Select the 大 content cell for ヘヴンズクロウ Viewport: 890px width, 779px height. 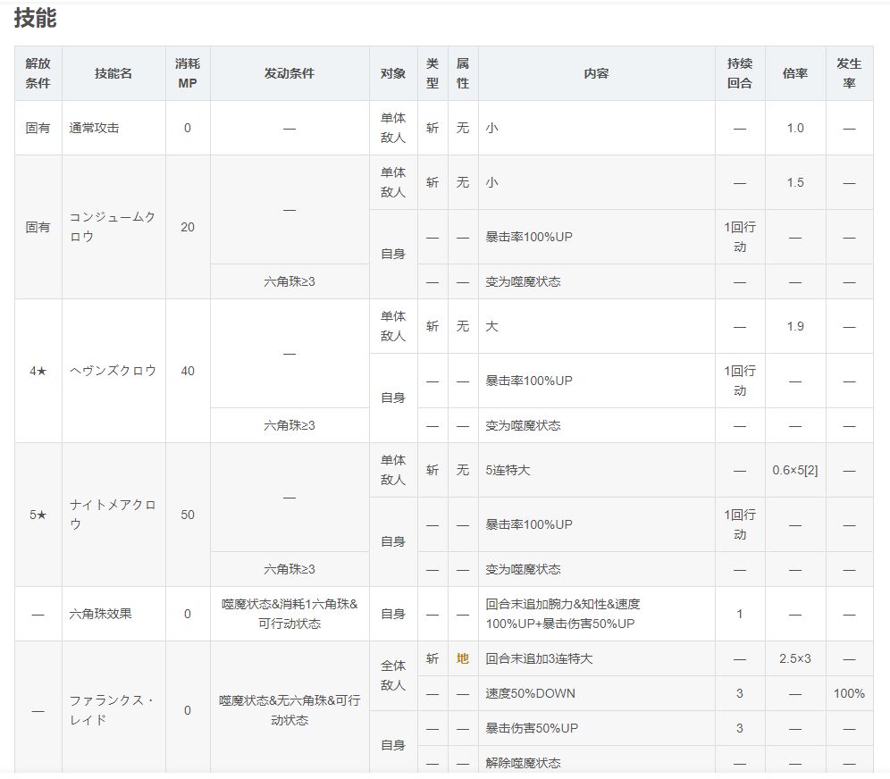tap(596, 326)
